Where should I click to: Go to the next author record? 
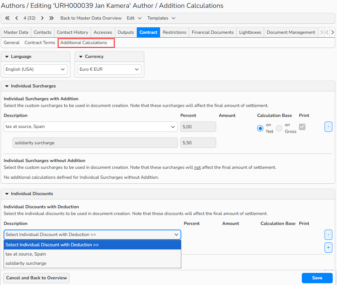(42, 18)
